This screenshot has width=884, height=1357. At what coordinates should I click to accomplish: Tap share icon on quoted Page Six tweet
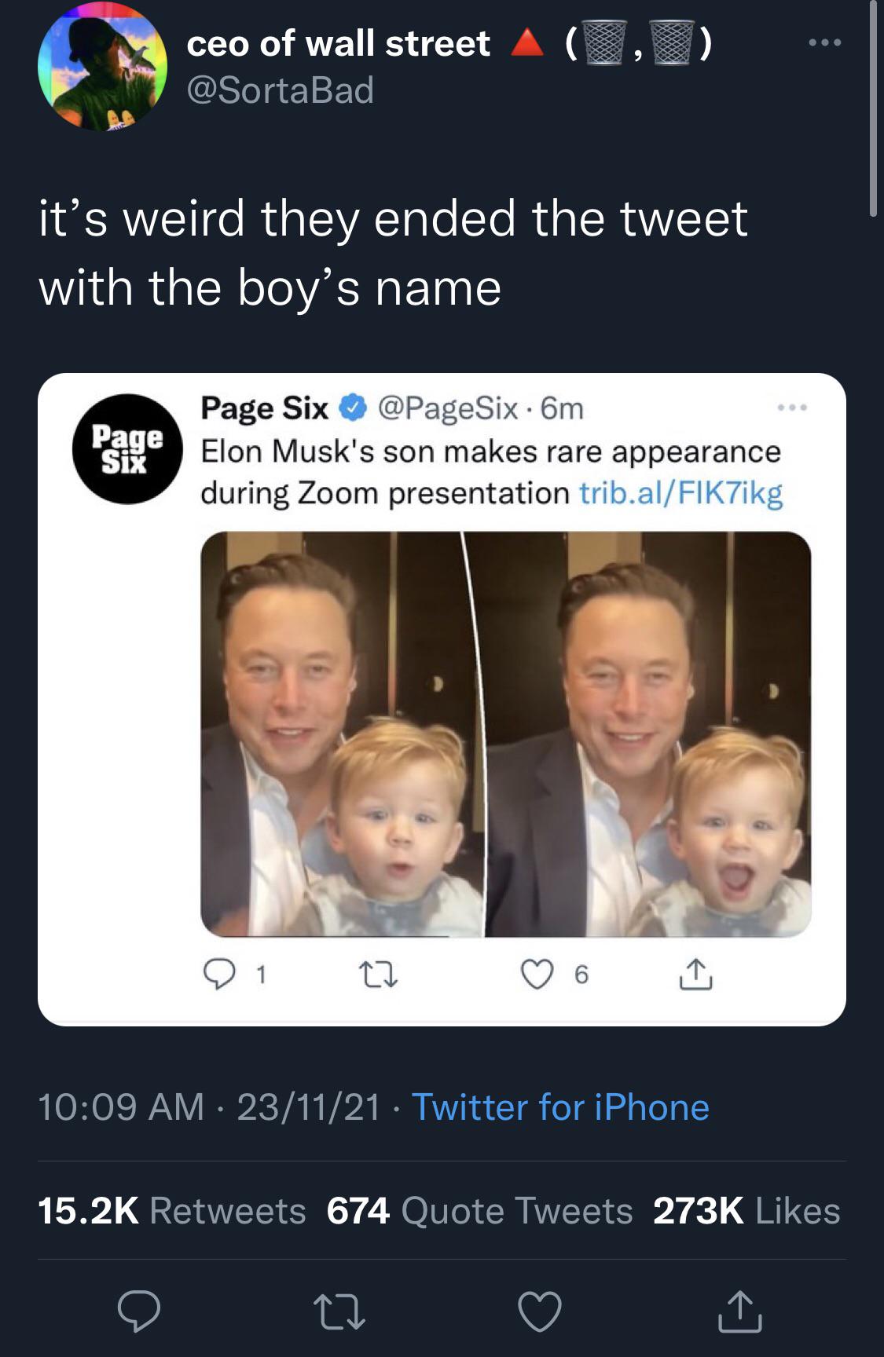tap(695, 975)
